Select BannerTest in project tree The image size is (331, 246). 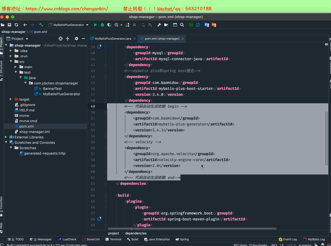click(52, 88)
